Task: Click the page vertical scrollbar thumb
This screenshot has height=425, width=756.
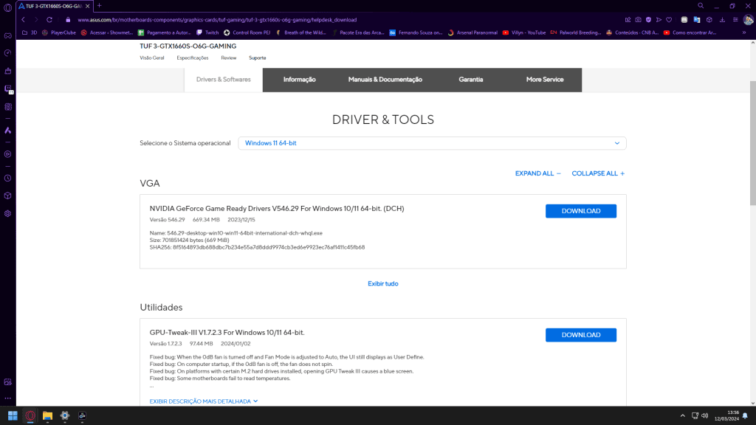Action: coord(752,143)
